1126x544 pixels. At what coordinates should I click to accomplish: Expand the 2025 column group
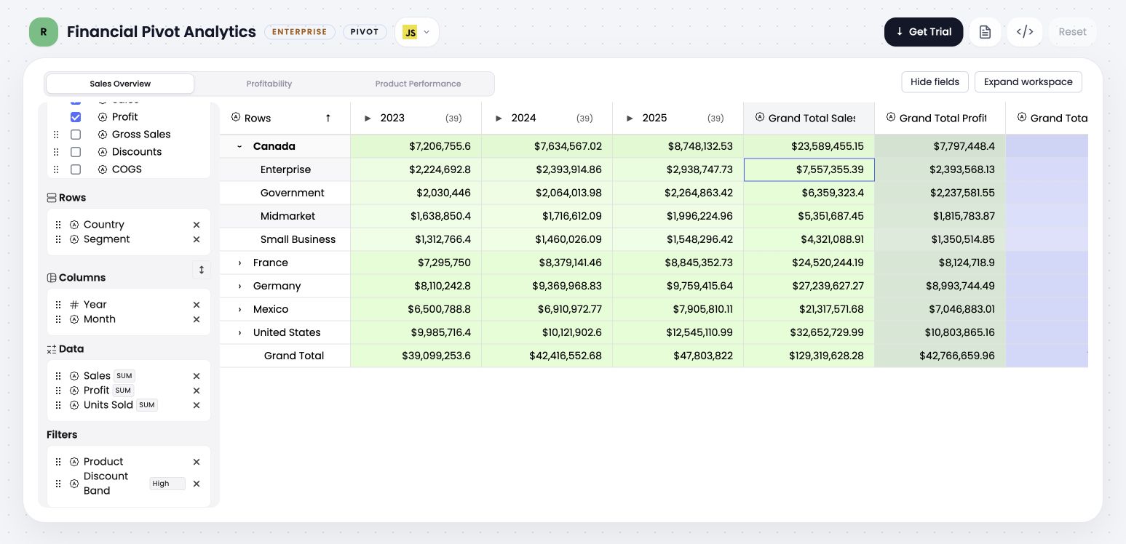click(630, 118)
